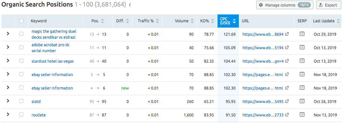Sort by Last Update column arrows
Screen dimensions: 342x123
[x=338, y=21]
